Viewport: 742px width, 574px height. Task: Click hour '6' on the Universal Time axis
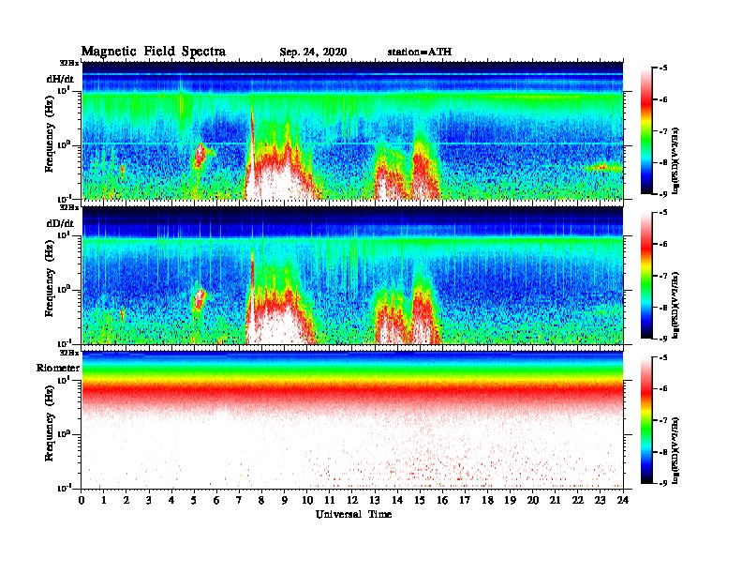tap(216, 501)
